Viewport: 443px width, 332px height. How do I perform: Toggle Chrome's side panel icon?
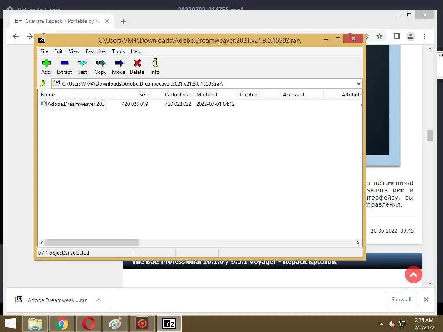397,36
